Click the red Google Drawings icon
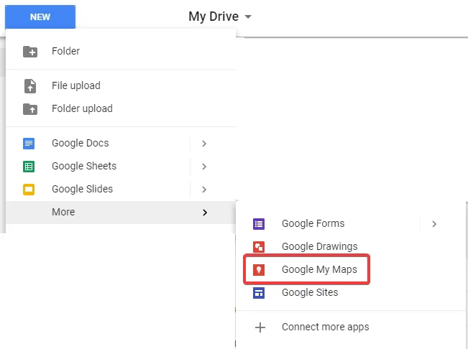Viewport: 468px width, 349px height. click(260, 247)
